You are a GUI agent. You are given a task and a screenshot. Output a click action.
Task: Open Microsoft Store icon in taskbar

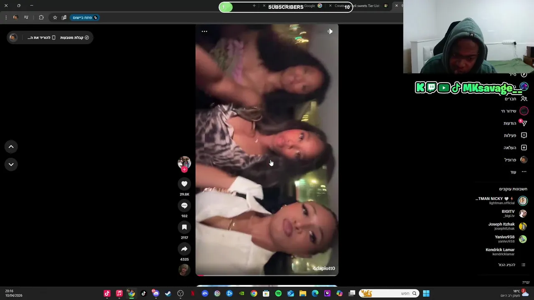point(266,293)
